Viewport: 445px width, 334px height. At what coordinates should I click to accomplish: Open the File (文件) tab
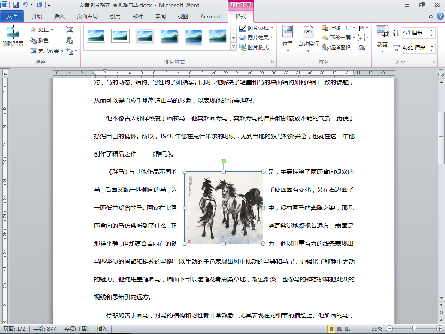[12, 16]
